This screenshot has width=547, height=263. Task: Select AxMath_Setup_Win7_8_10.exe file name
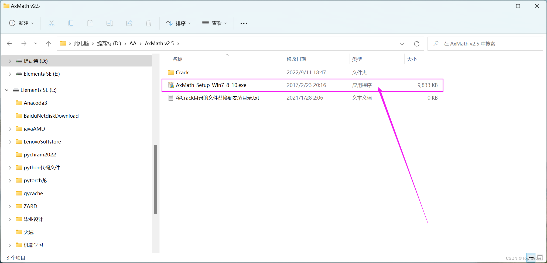211,85
